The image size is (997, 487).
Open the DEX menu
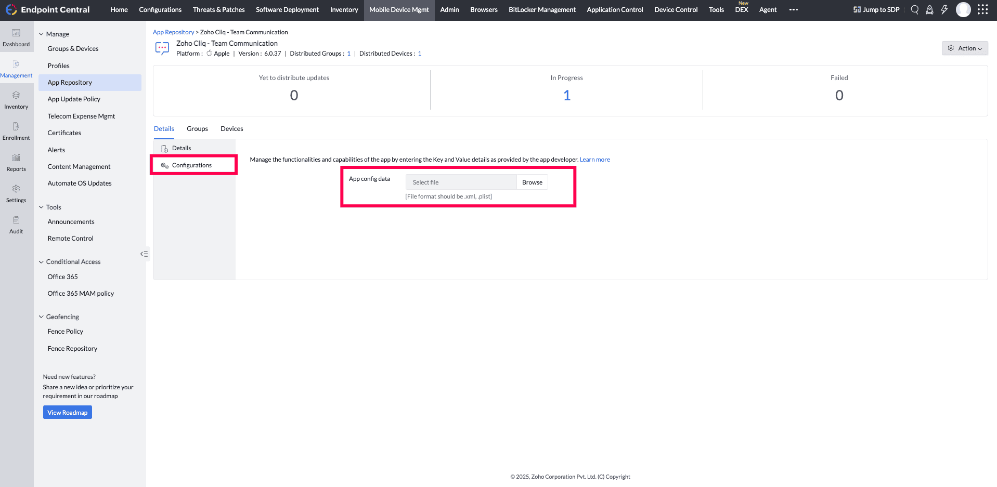pos(742,10)
